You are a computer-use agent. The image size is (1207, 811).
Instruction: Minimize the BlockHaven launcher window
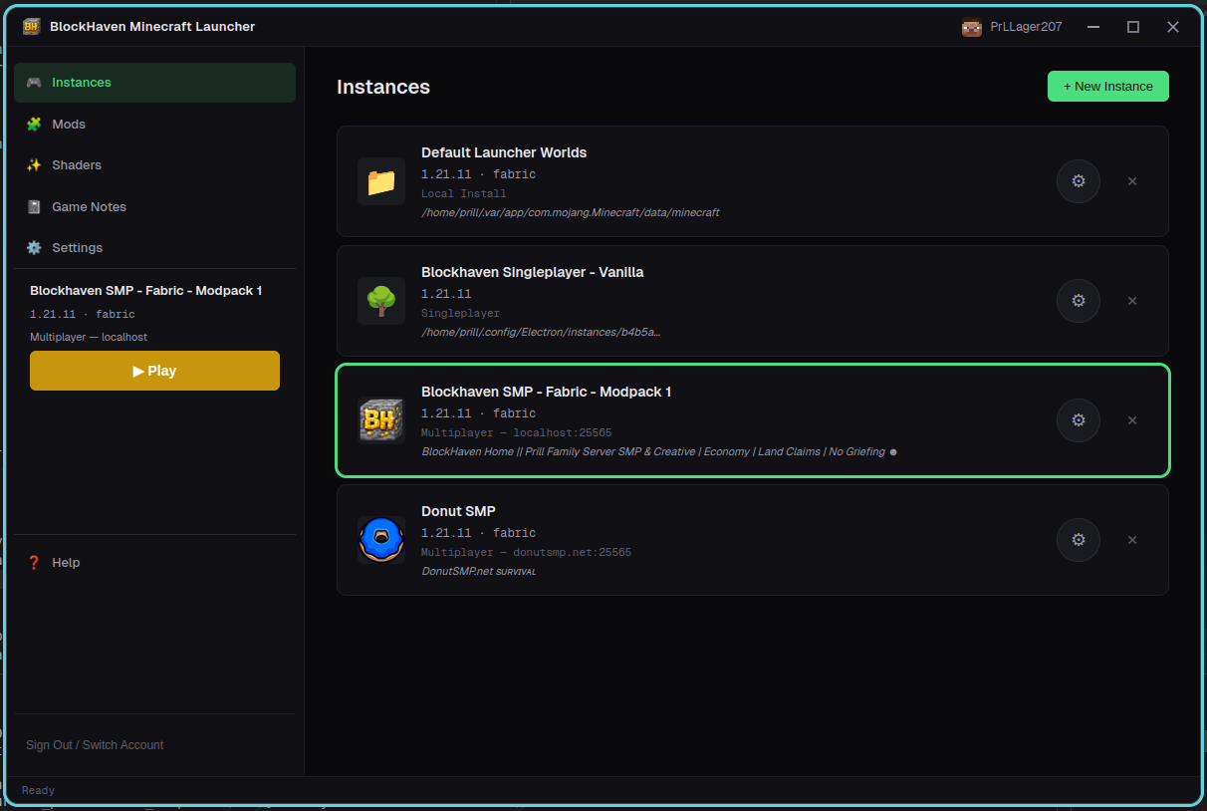[1093, 27]
